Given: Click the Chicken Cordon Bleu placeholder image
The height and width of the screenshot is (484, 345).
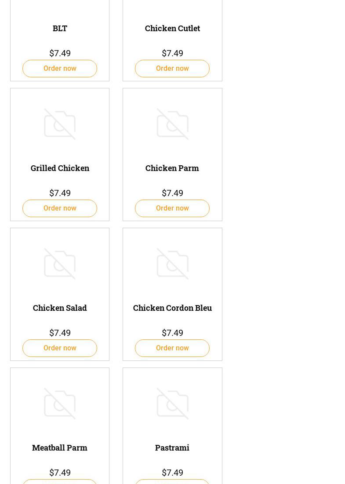Looking at the screenshot, I should pos(172,264).
